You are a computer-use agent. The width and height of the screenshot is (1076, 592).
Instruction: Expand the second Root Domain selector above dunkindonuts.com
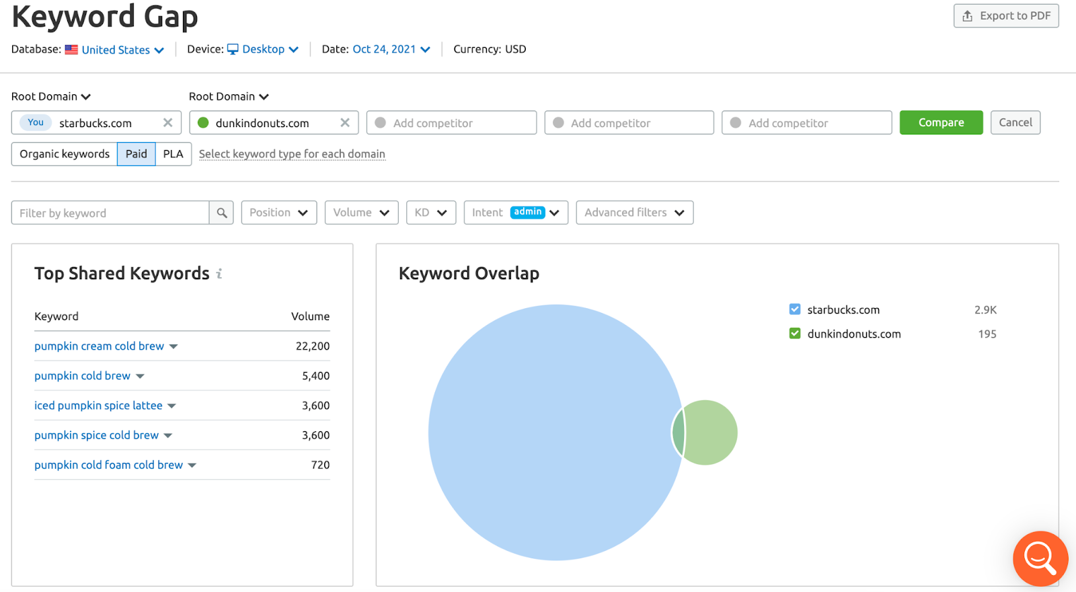(x=229, y=96)
